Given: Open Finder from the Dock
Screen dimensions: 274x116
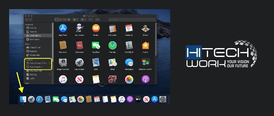Looking at the screenshot, I should coord(23,99).
